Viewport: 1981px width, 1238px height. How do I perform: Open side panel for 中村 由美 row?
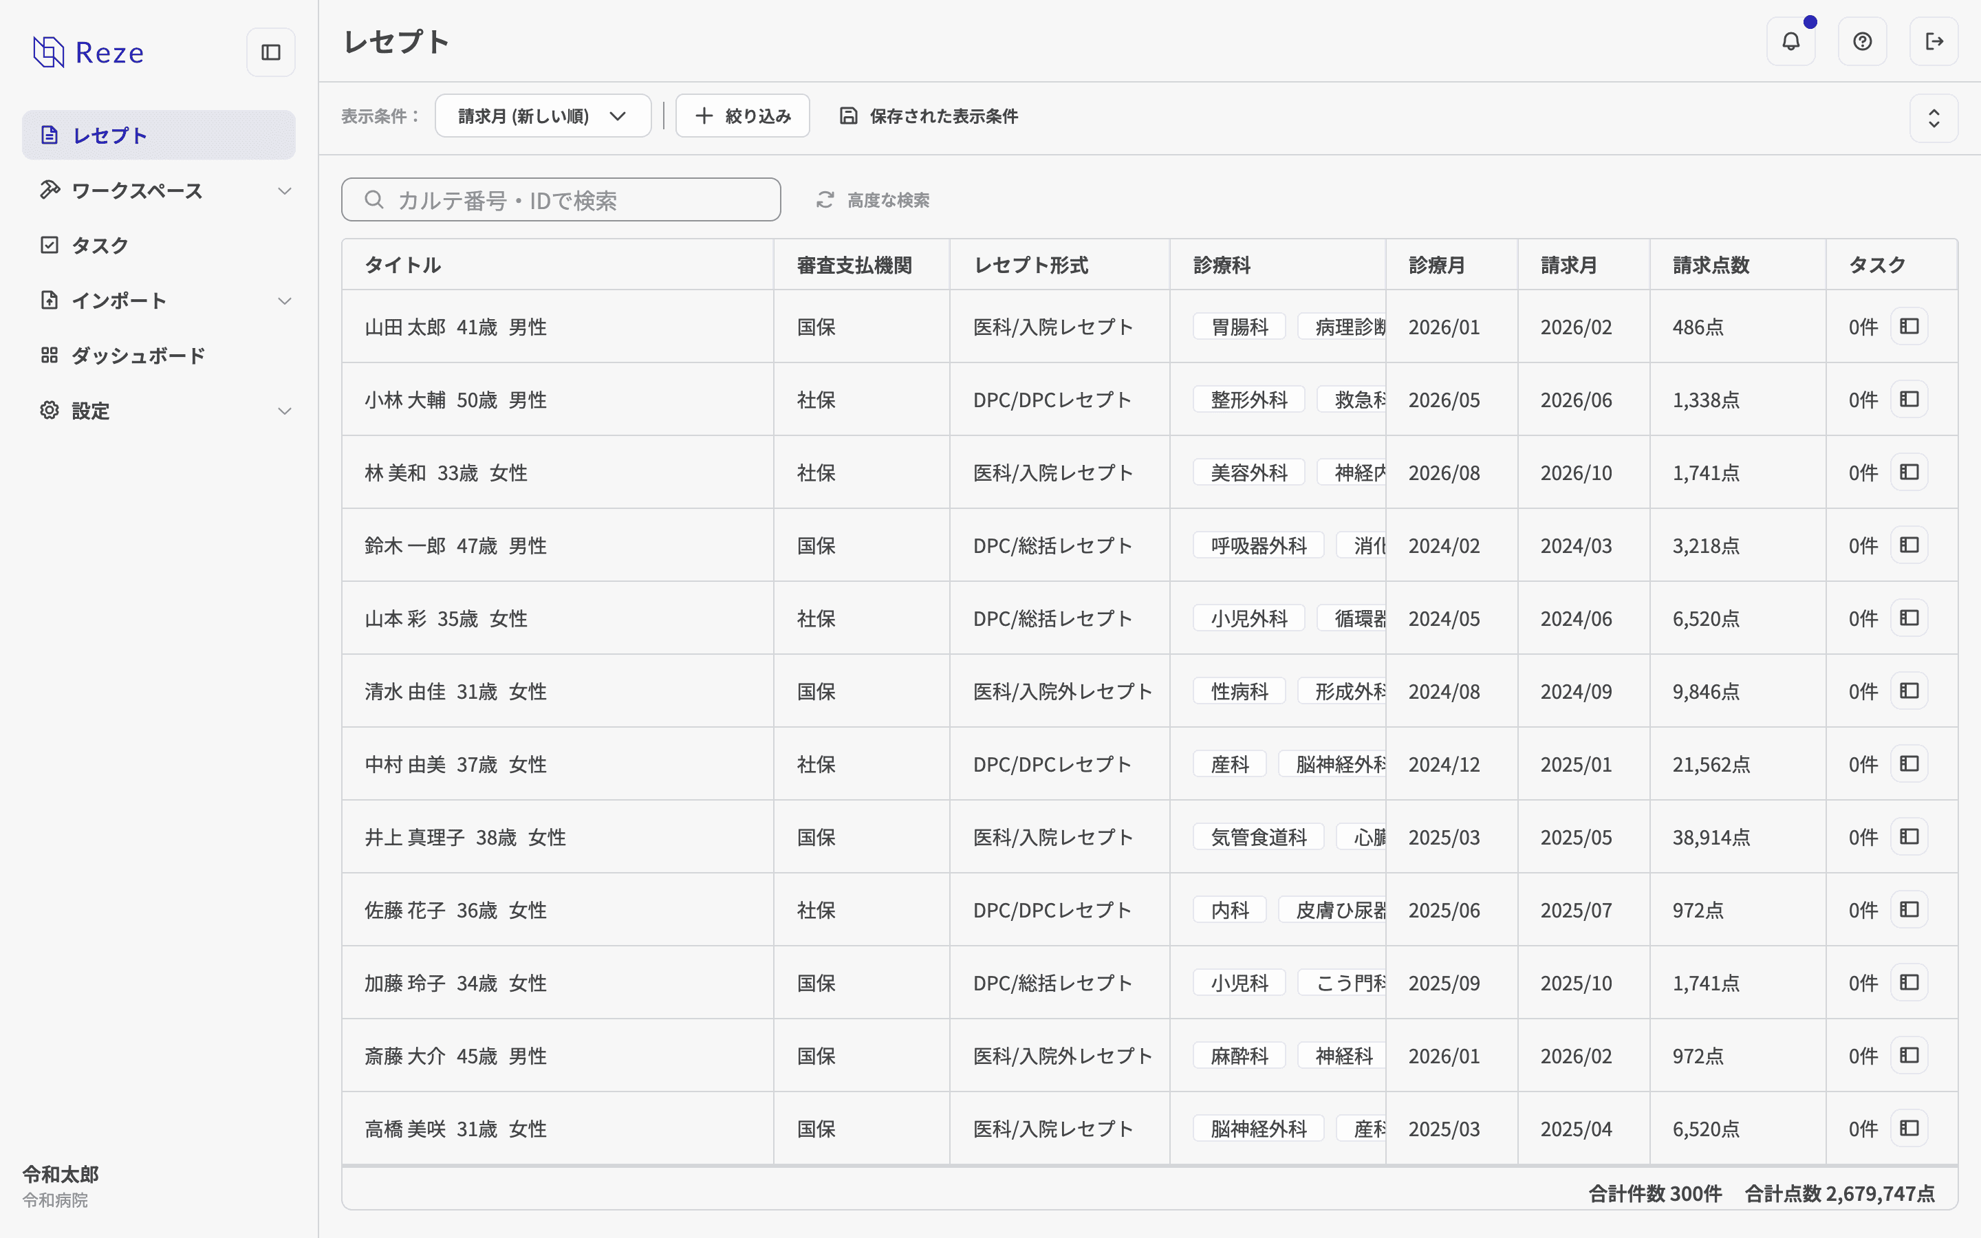tap(1909, 764)
